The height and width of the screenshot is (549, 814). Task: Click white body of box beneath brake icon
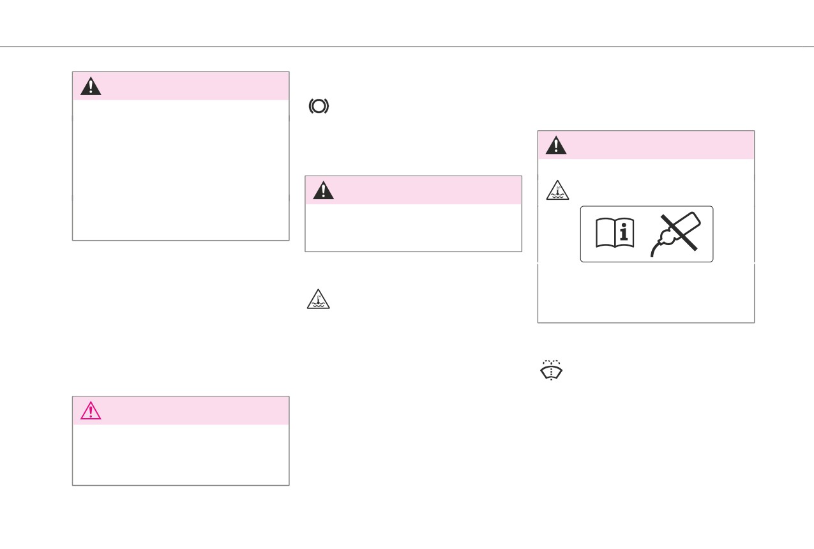coord(414,227)
